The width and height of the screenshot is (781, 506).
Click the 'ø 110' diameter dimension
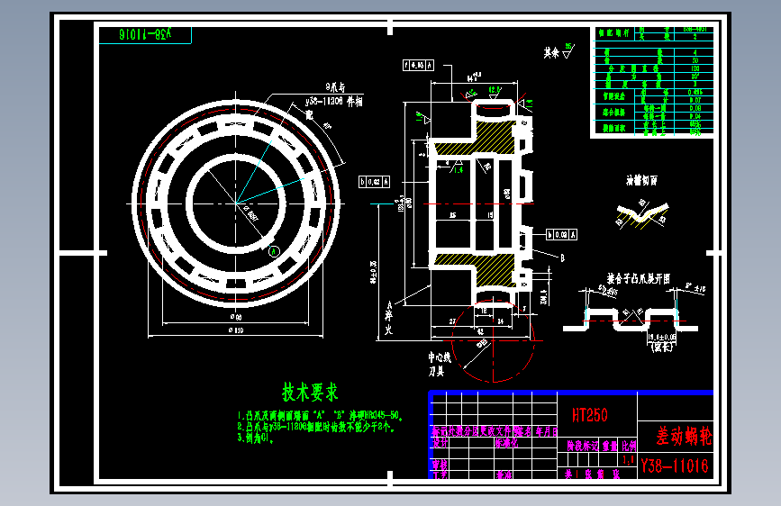pos(236,330)
